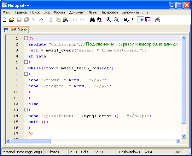Collapse the code block at line 5
192x156 pixels.
[26, 62]
